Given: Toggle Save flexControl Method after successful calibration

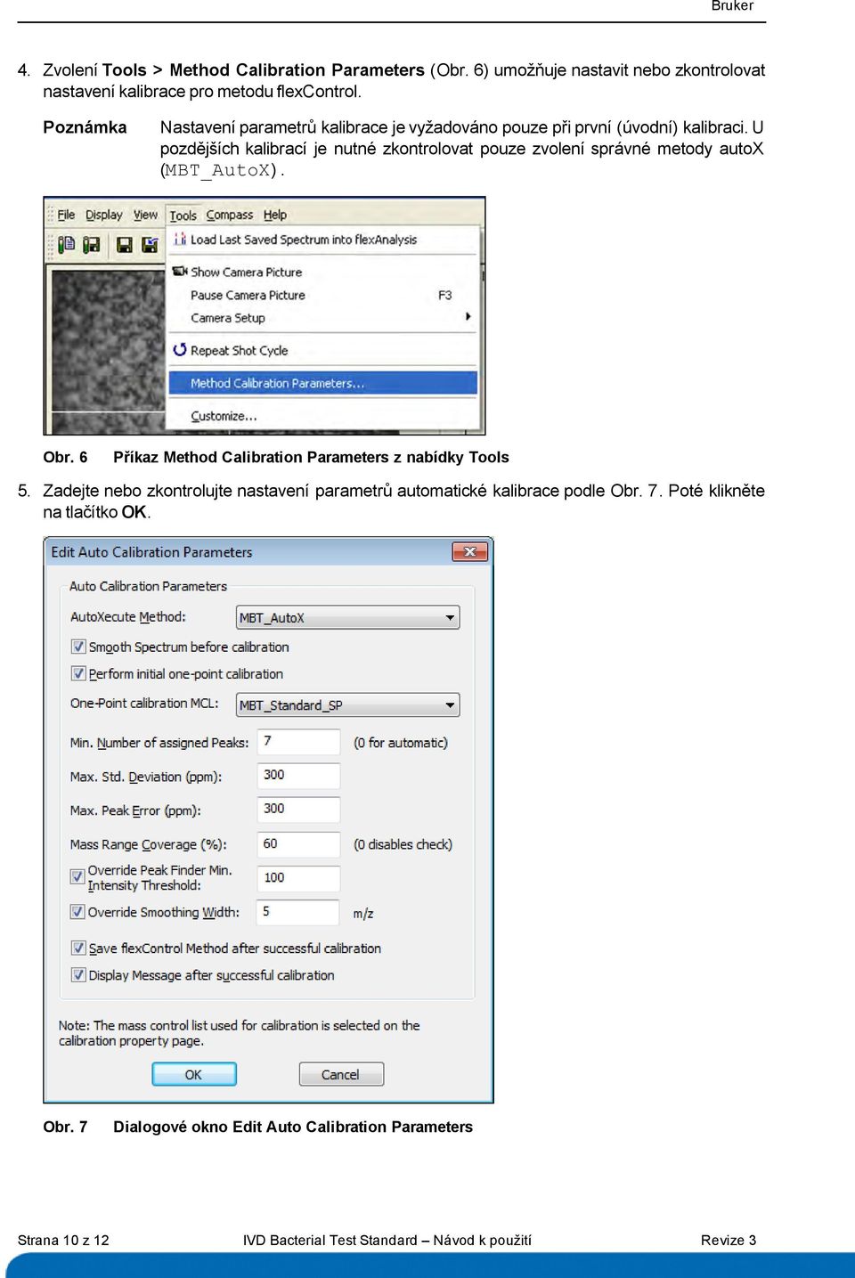Looking at the screenshot, I should (78, 948).
